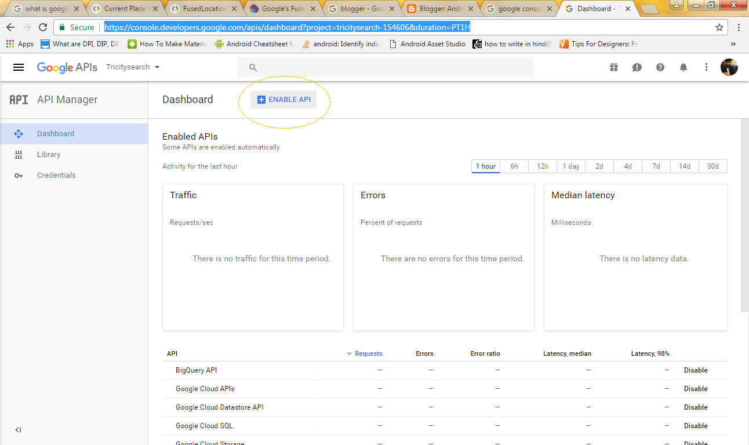Select the 6h activity range

point(514,166)
